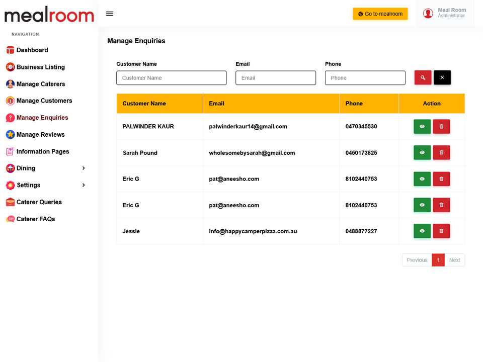Delete the second Eric G enquiry
This screenshot has width=483, height=362.
441,205
